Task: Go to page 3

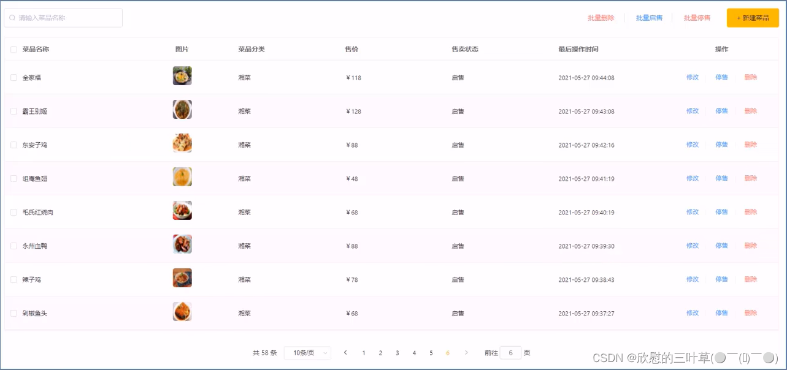Action: [397, 353]
